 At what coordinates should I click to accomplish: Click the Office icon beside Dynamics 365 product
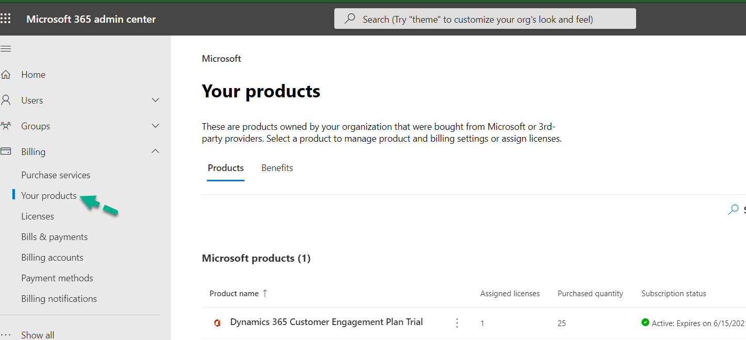pyautogui.click(x=217, y=322)
